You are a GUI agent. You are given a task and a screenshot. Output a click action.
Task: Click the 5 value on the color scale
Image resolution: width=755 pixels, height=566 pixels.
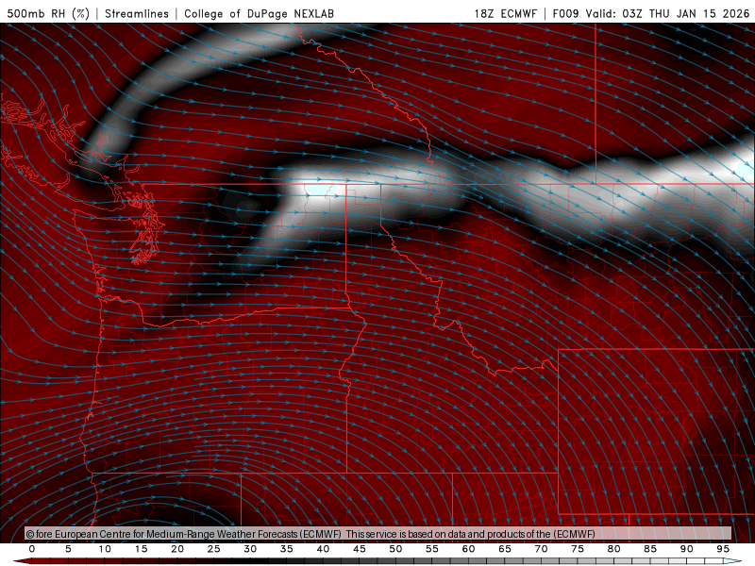[68, 549]
